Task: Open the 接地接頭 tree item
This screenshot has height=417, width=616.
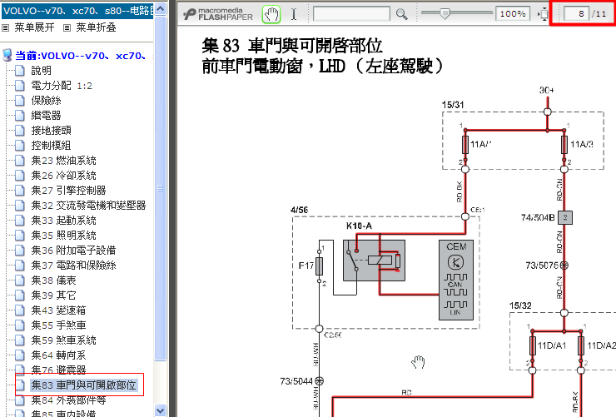Action: [51, 131]
